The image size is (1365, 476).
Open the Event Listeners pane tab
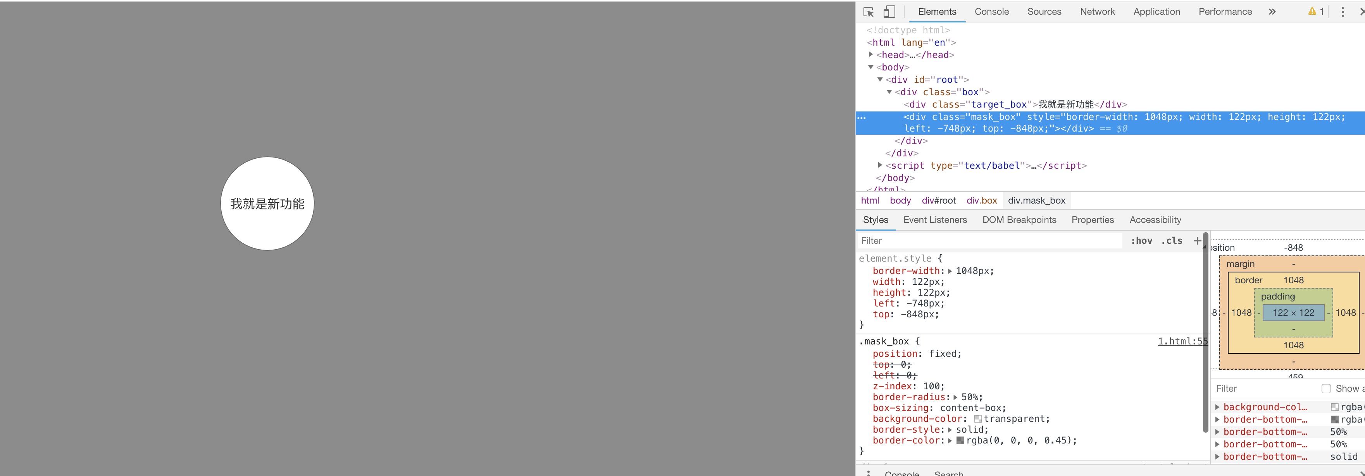click(935, 219)
